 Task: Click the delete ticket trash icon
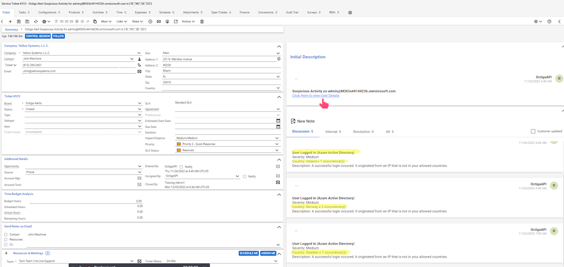coord(202,22)
